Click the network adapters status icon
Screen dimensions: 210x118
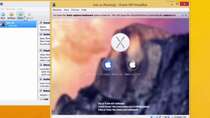tap(160, 117)
